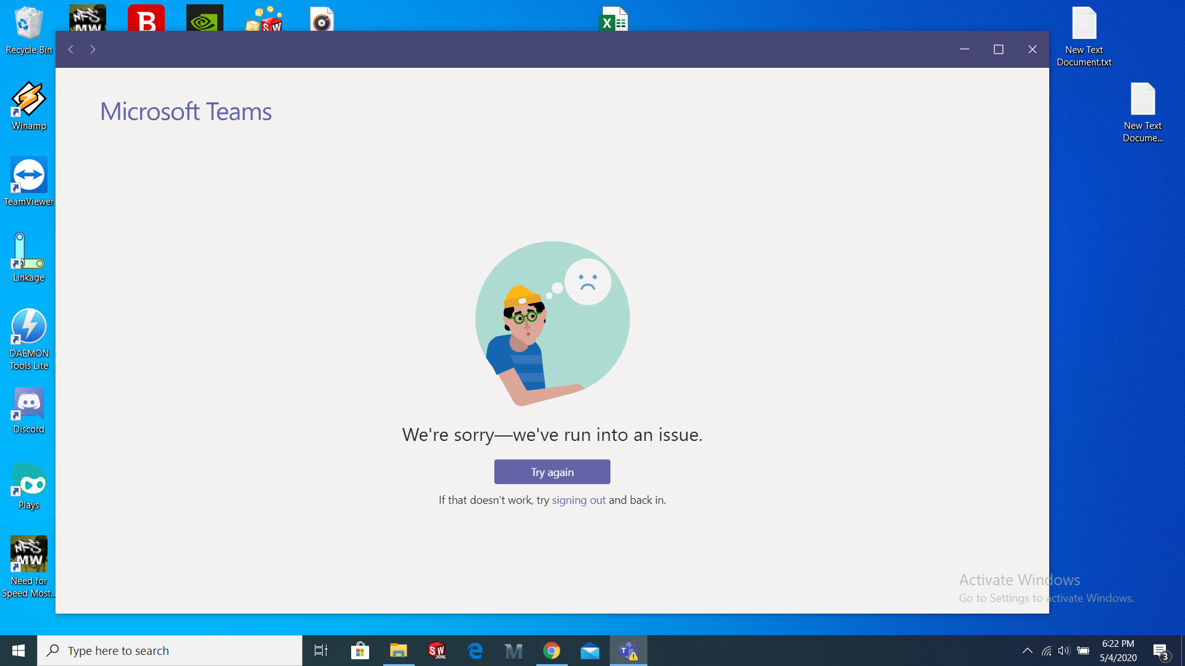Click the Task View button
Image resolution: width=1185 pixels, height=666 pixels.
pos(321,651)
